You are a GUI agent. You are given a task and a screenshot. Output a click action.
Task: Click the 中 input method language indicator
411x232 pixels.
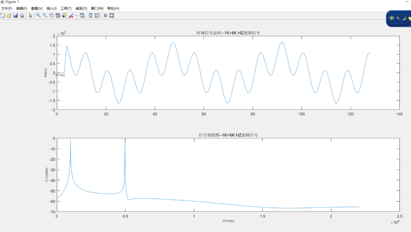pos(392,18)
